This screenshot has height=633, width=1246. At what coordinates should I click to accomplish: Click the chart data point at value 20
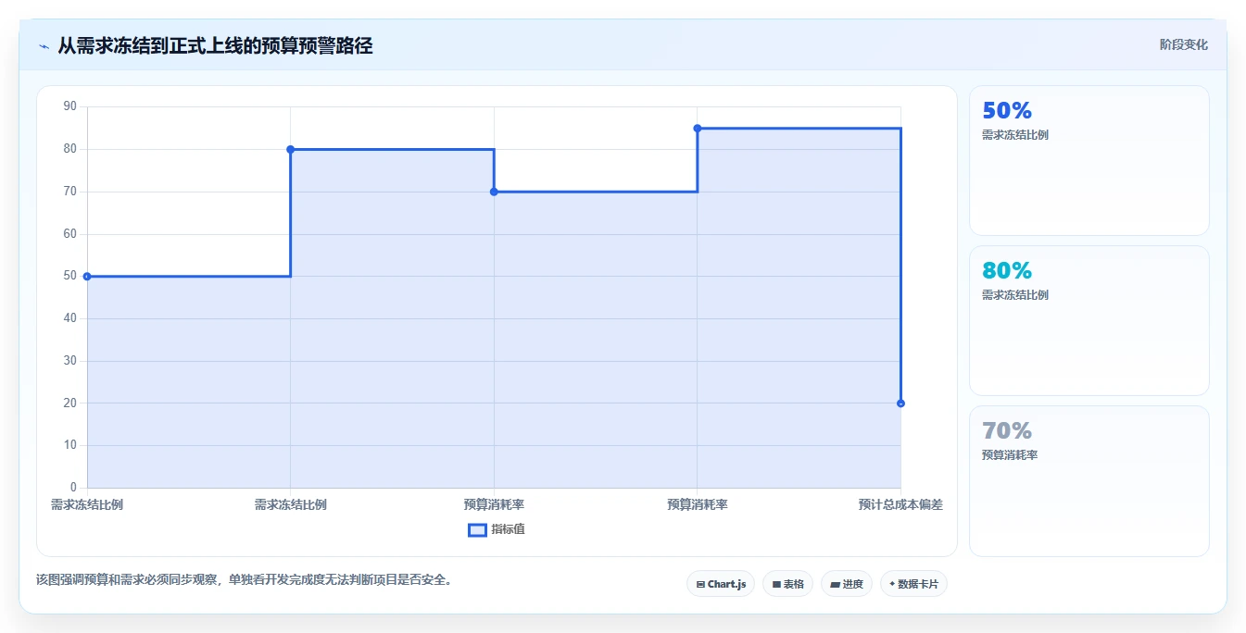coord(900,403)
